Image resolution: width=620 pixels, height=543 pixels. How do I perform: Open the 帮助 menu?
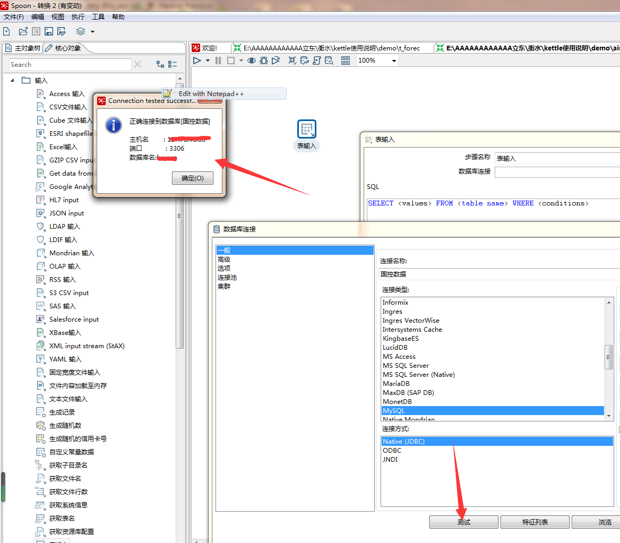coord(118,16)
